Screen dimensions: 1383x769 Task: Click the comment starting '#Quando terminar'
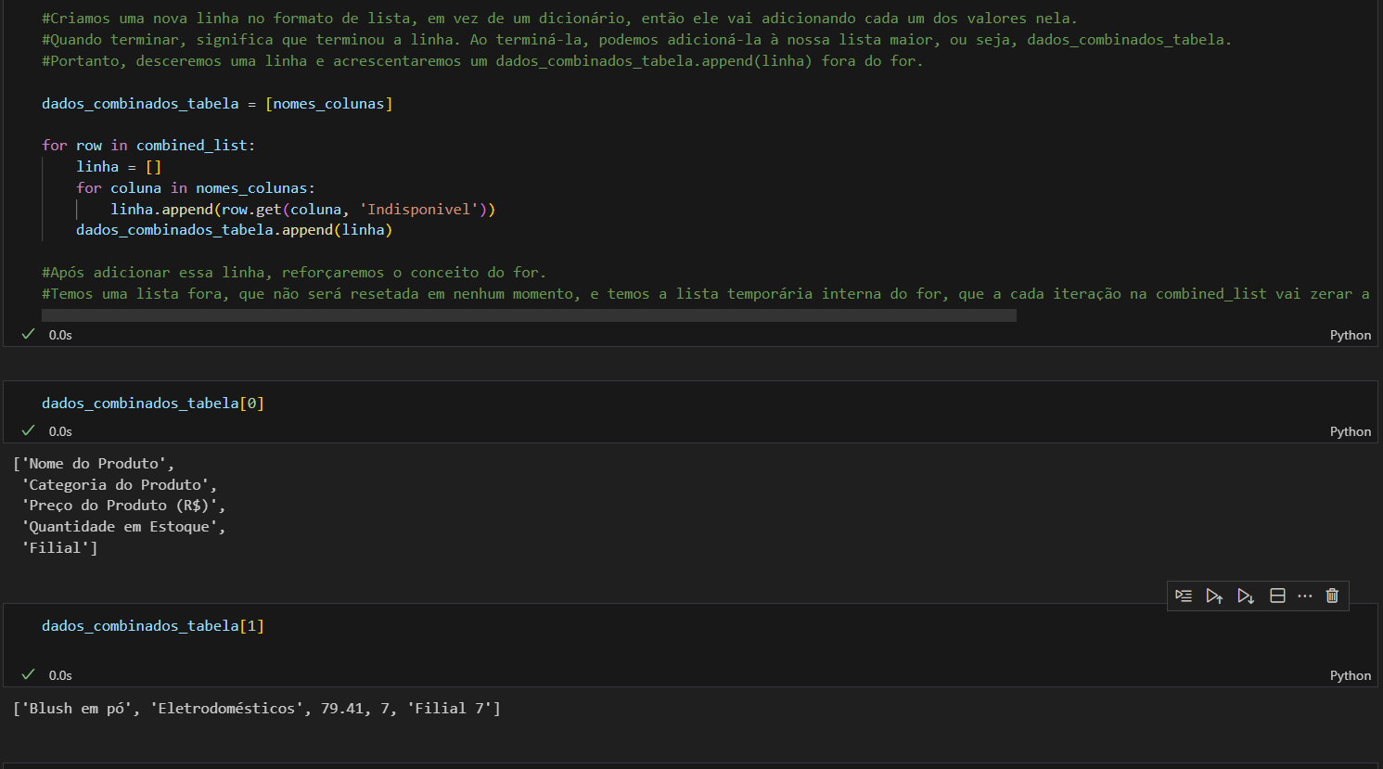click(x=636, y=40)
